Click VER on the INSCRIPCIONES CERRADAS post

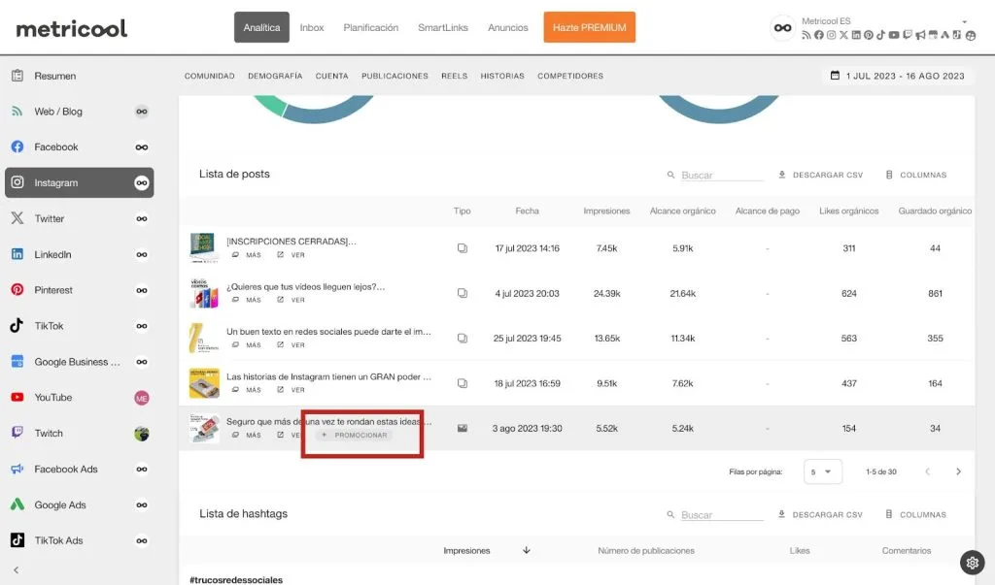pos(291,255)
